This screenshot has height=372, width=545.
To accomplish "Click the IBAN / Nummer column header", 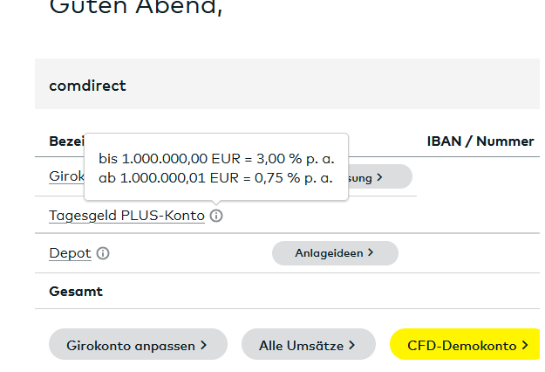I will point(480,141).
